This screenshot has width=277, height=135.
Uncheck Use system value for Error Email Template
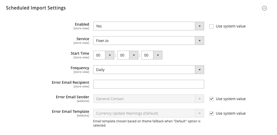click(x=212, y=113)
